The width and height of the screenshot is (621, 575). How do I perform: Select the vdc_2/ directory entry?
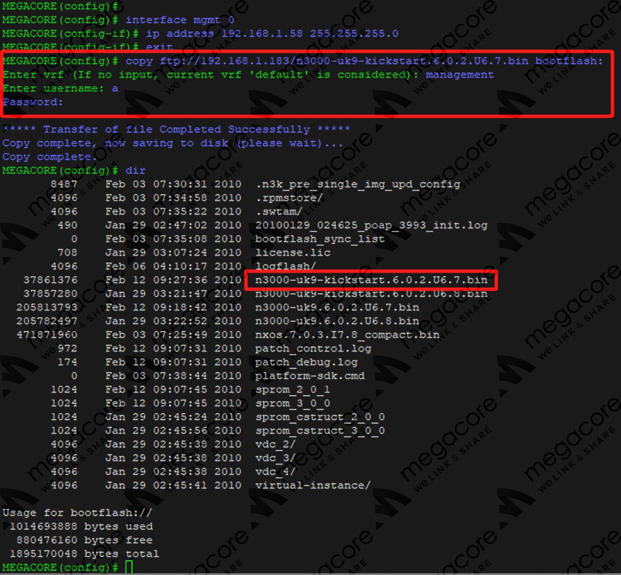click(x=276, y=444)
